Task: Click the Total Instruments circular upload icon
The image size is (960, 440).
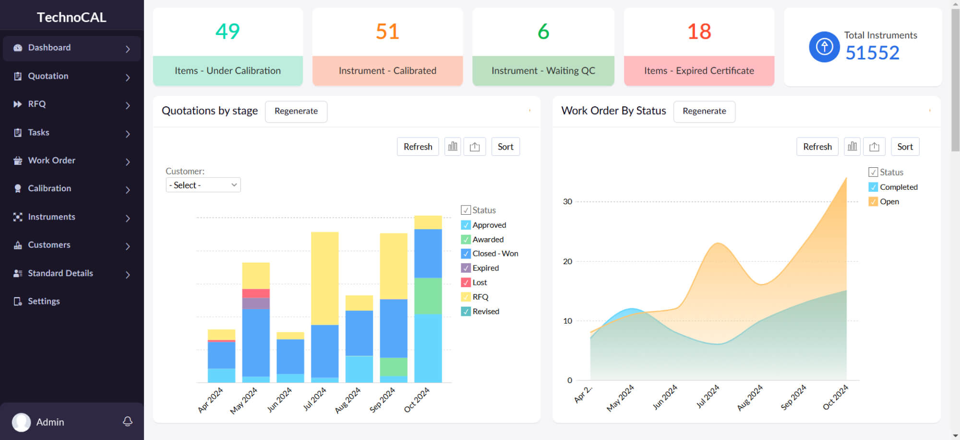Action: 824,46
